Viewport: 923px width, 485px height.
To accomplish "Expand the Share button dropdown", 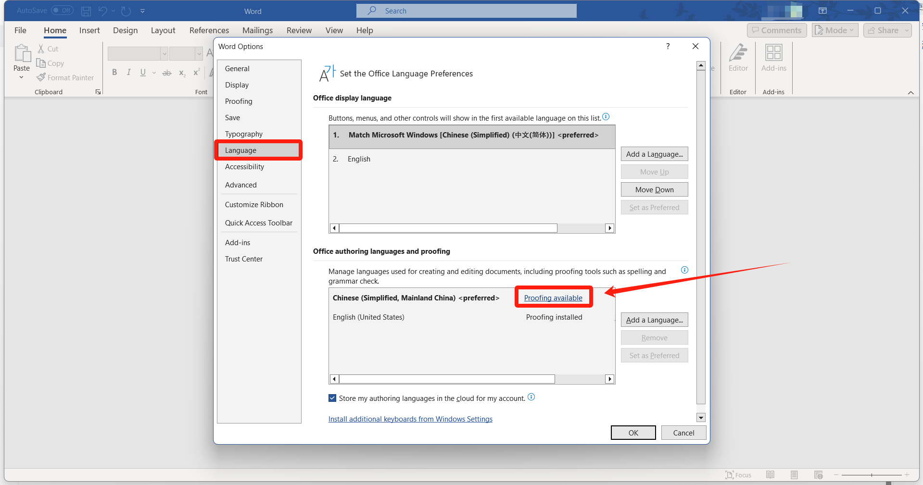I will pos(907,30).
